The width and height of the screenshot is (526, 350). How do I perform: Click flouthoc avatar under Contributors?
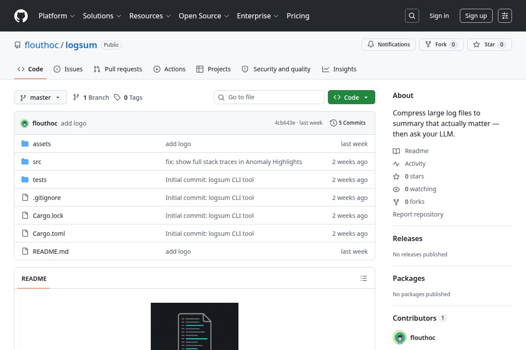click(x=400, y=338)
